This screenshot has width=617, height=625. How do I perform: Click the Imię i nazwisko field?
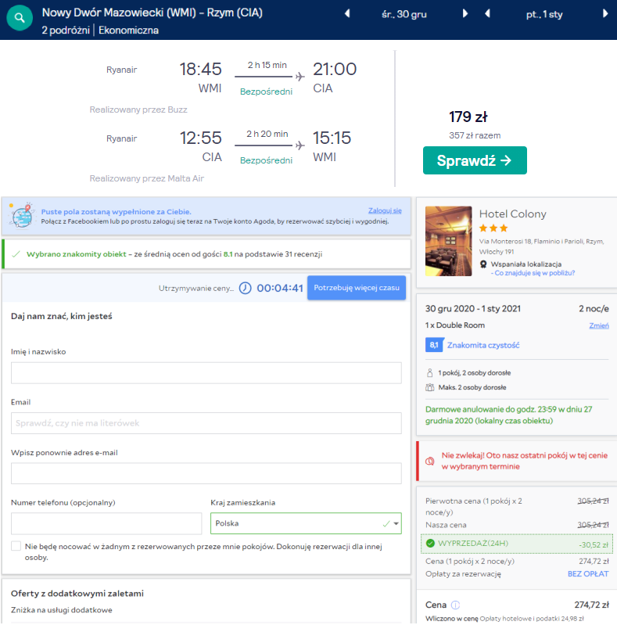tap(206, 372)
